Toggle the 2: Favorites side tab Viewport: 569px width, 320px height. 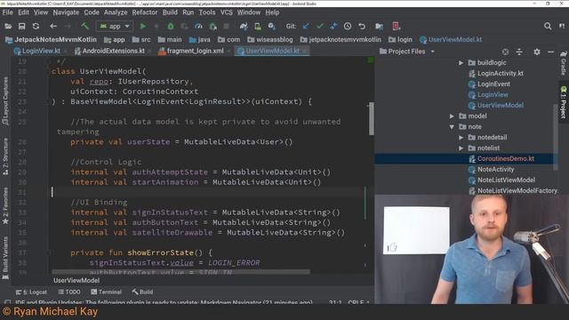coord(5,205)
